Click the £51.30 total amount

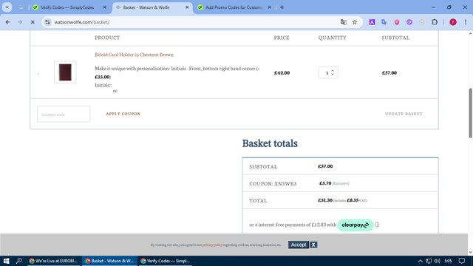pos(325,200)
